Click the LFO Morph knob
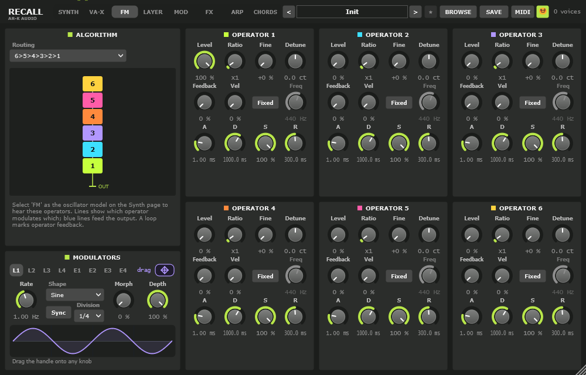 [x=124, y=300]
